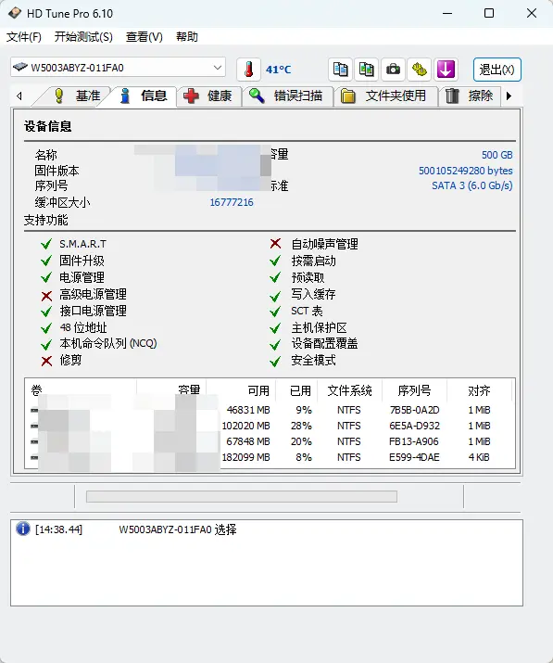Open the 文件(F) menu
553x663 pixels.
point(24,37)
